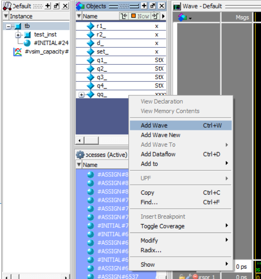Open Instance column sort dropdown triangle

coord(6,16)
